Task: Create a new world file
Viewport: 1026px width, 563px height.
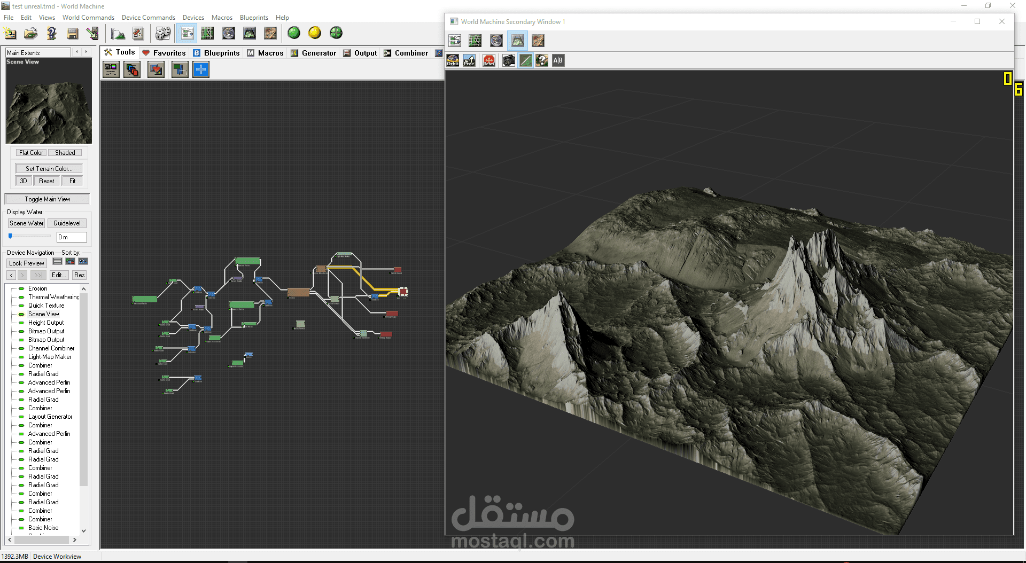Action: pyautogui.click(x=10, y=33)
